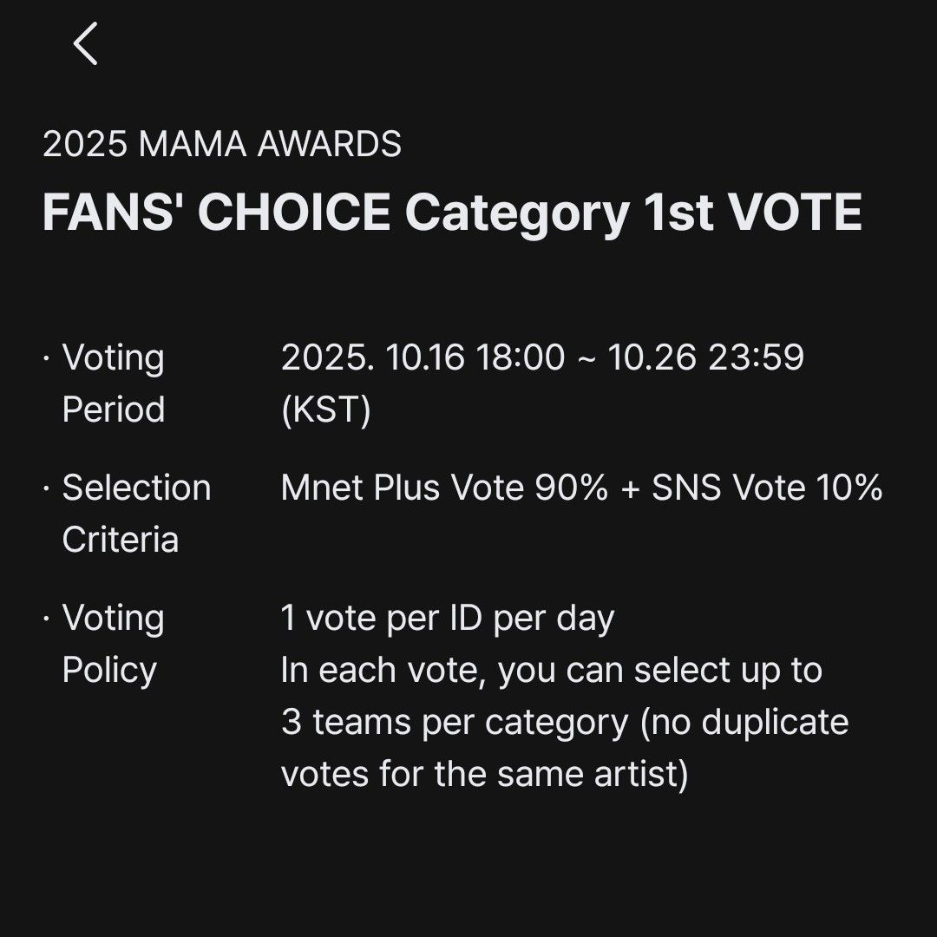
Task: Click the 2025 MAMA AWARDS subtitle
Action: tap(222, 144)
